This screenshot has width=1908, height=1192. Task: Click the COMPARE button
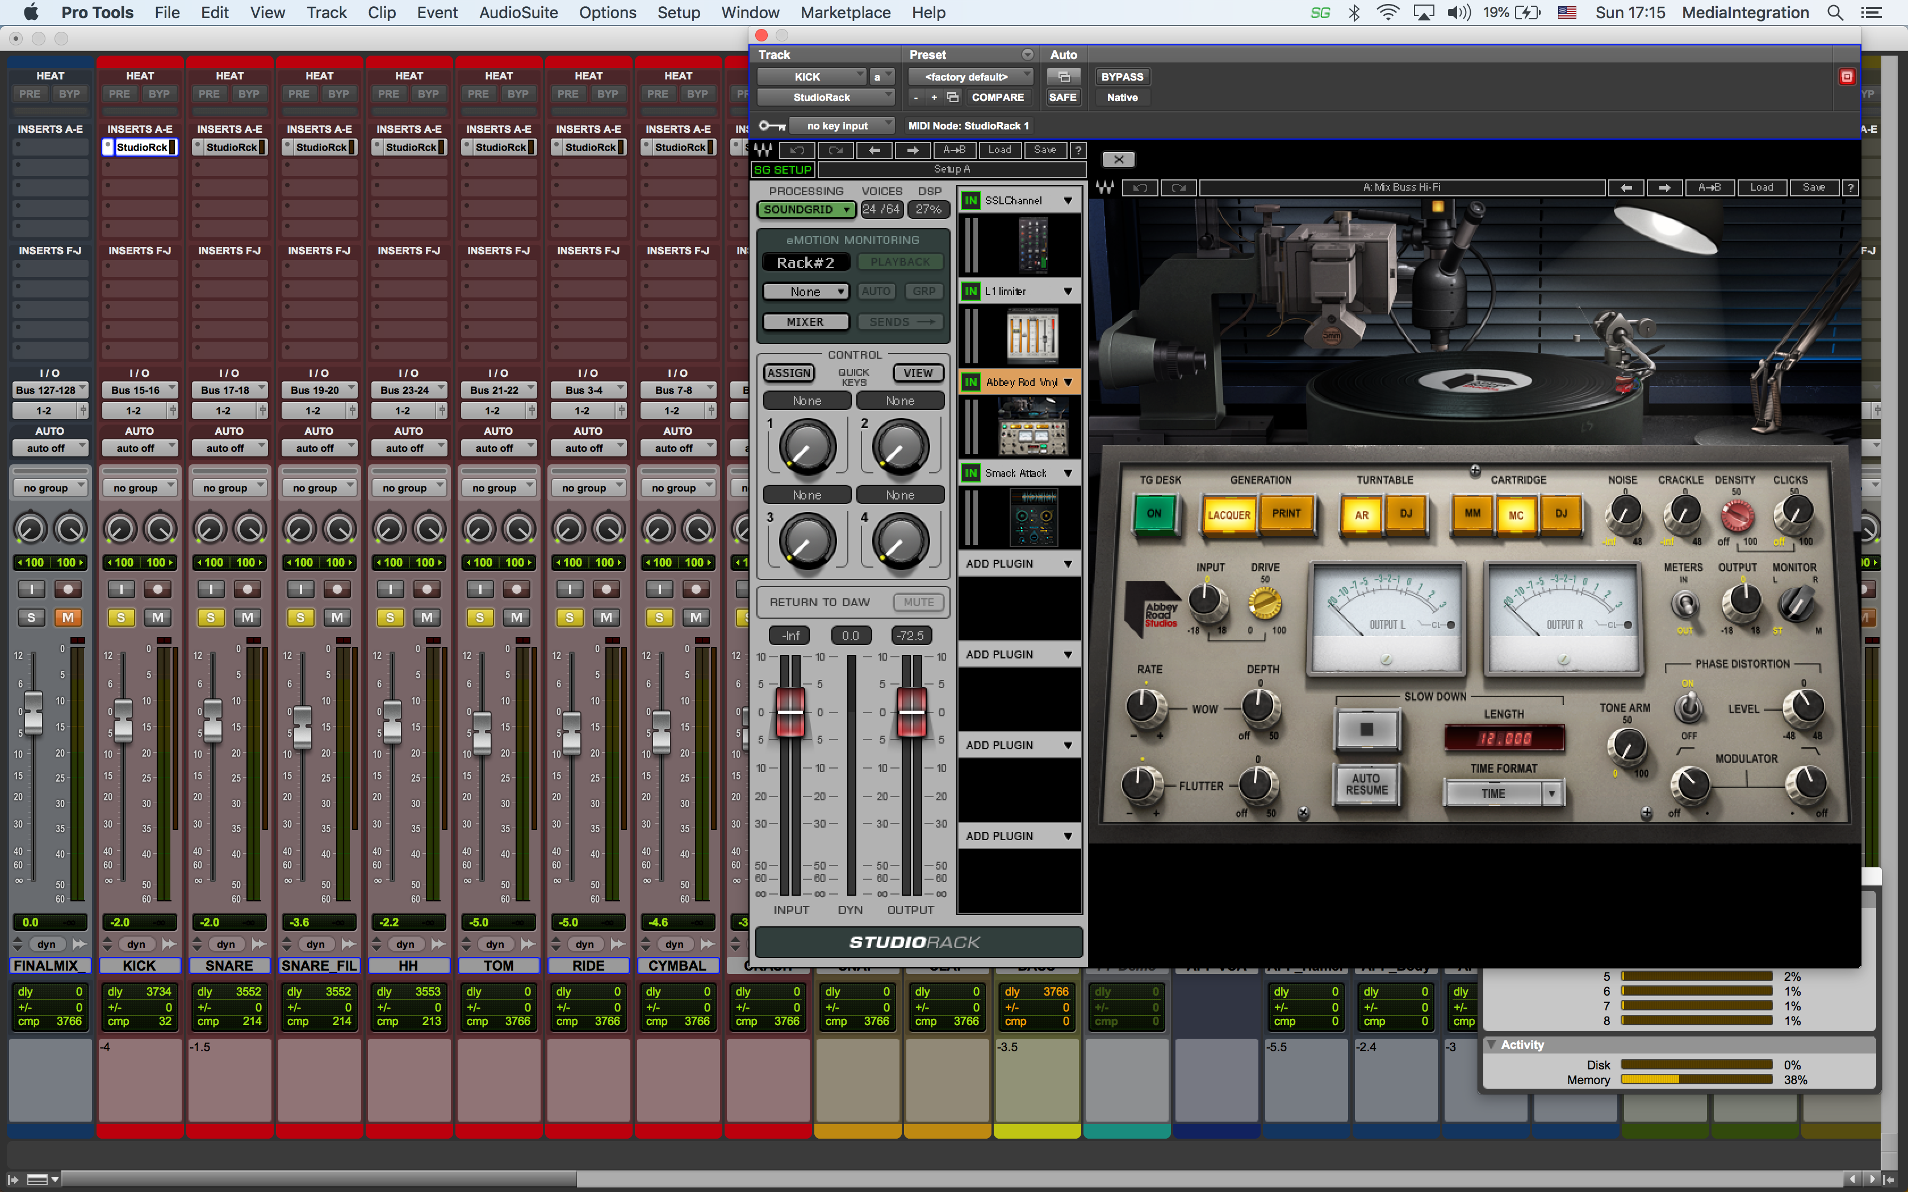pos(997,97)
